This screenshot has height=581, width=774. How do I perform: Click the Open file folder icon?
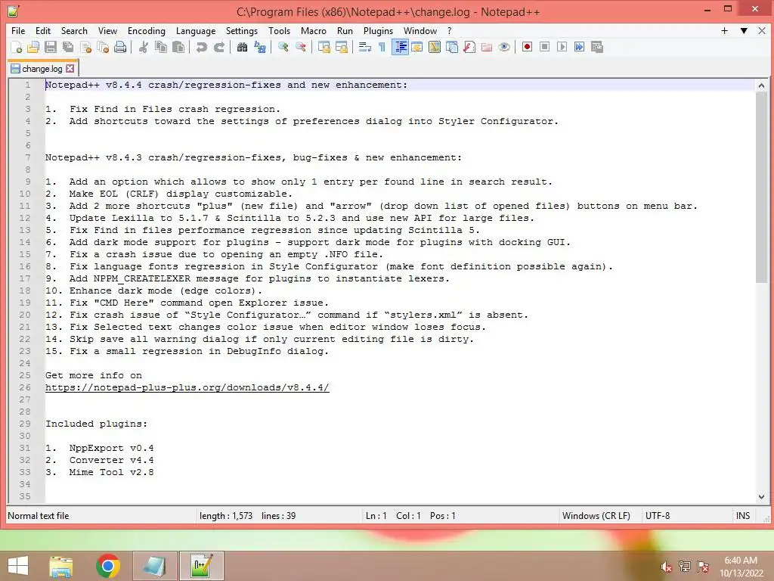[33, 48]
